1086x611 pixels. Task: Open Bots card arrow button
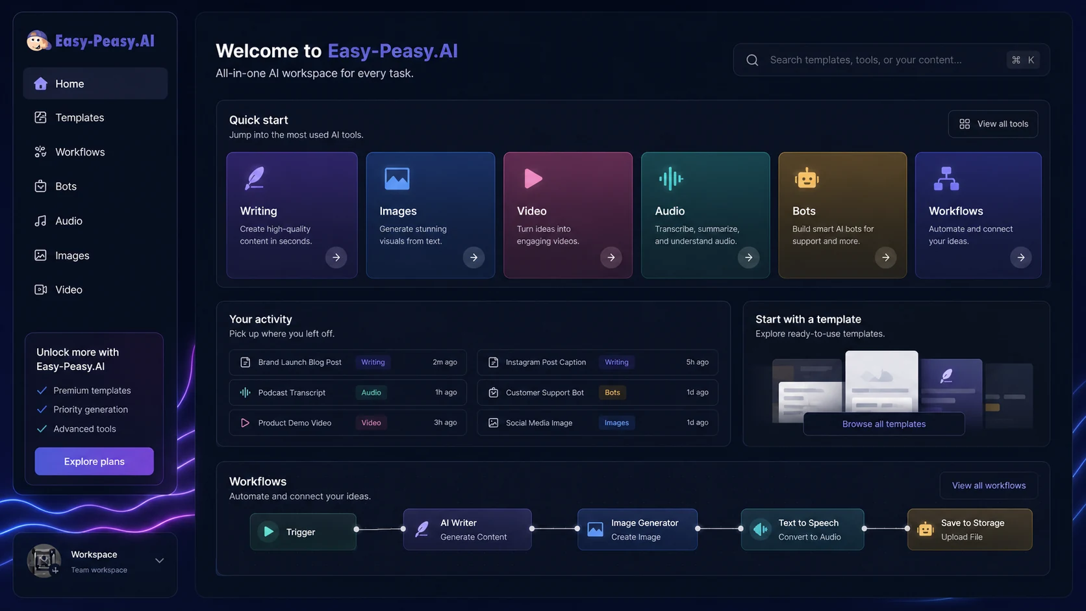pyautogui.click(x=885, y=258)
